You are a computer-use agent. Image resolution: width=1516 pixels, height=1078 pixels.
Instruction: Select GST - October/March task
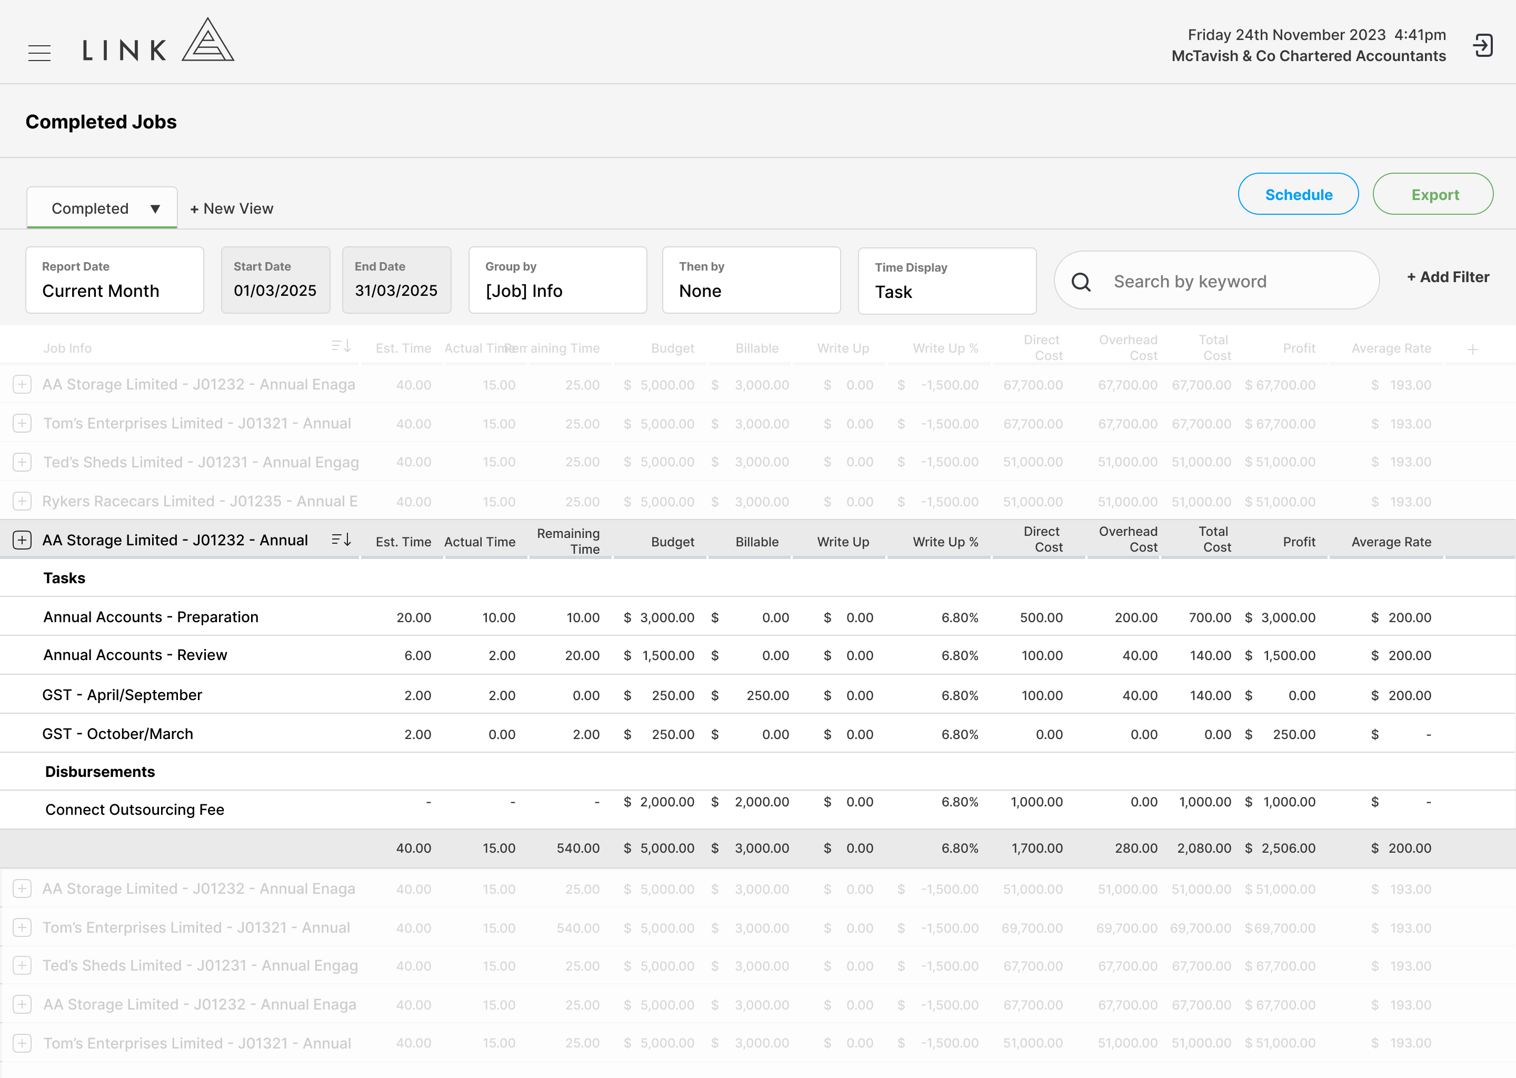[117, 733]
